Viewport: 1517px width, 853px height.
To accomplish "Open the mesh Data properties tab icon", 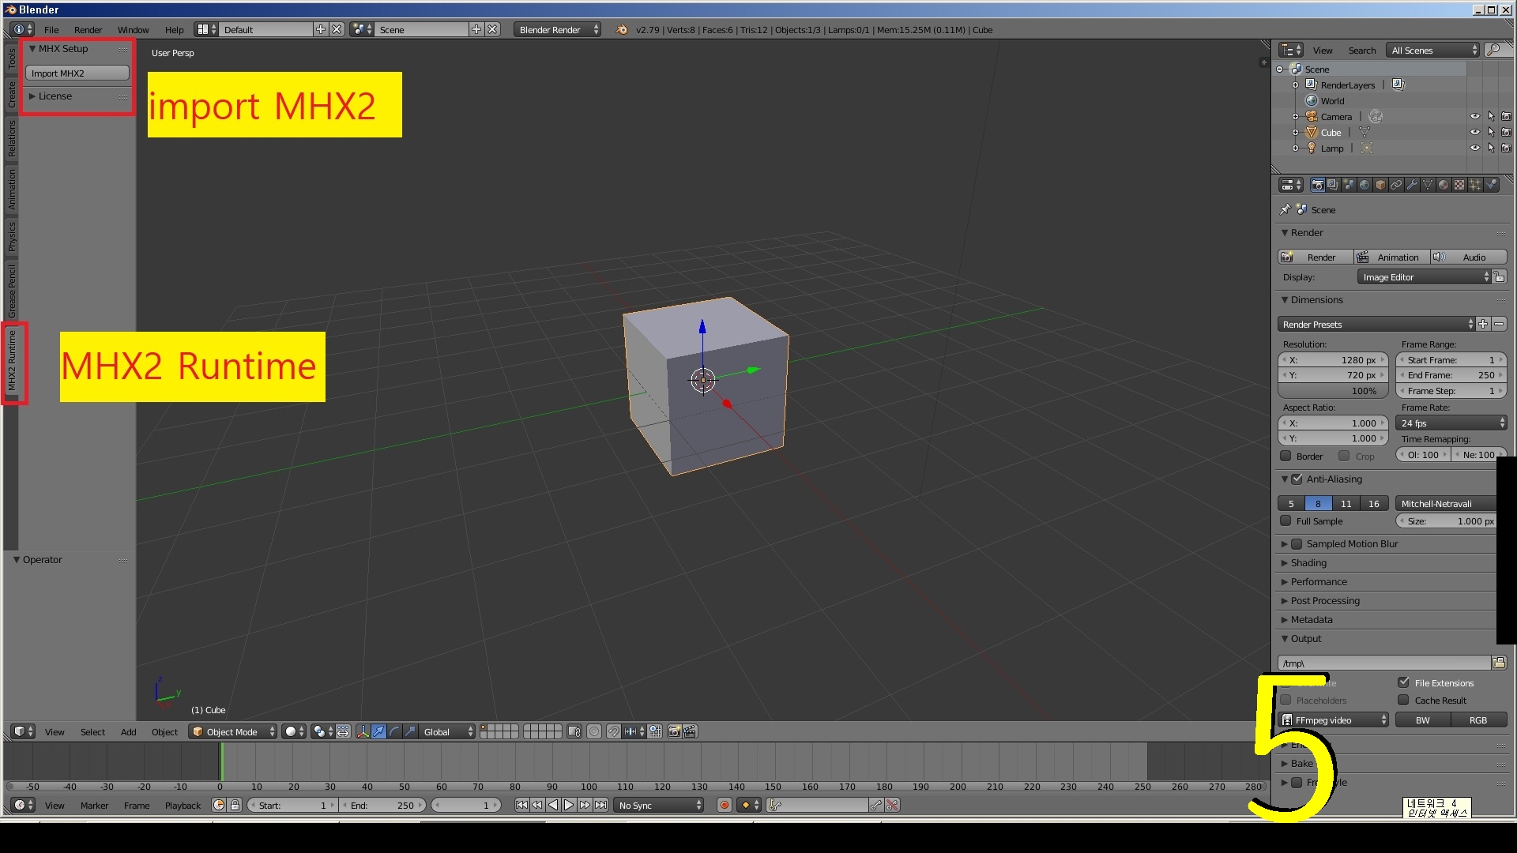I will pos(1428,185).
